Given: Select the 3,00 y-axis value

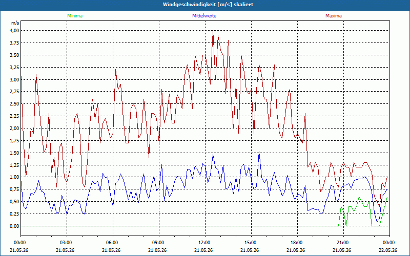Looking at the screenshot, I should coord(14,79).
